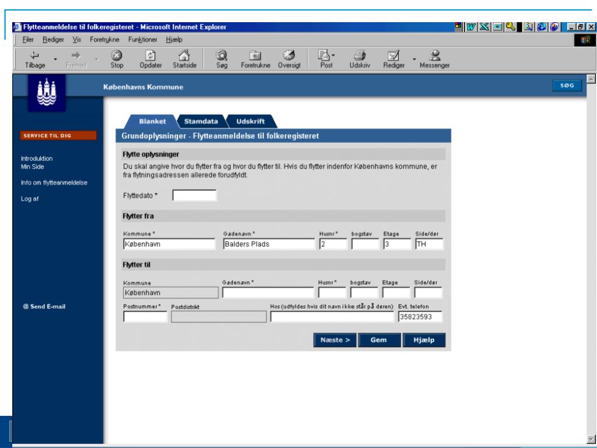597x448 pixels.
Task: Go back with the Tilbage button
Action: (34, 60)
